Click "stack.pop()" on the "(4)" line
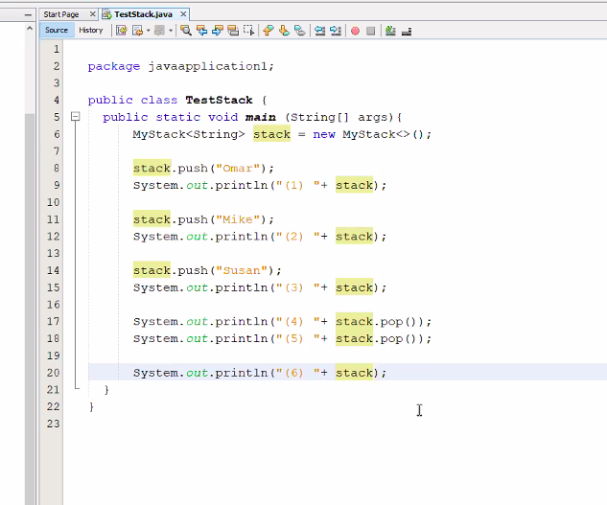The height and width of the screenshot is (505, 607). 380,321
